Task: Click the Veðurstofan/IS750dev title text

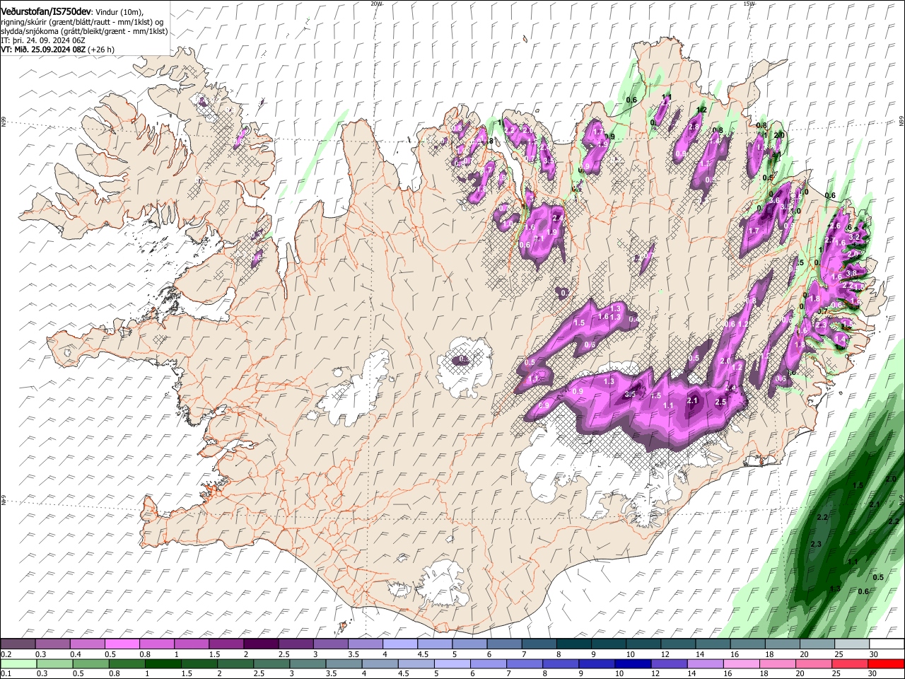Action: 46,11
